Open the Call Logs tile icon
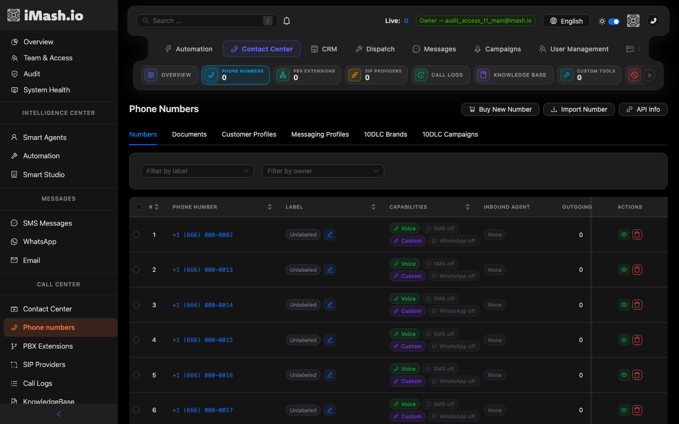The image size is (679, 424). [421, 75]
